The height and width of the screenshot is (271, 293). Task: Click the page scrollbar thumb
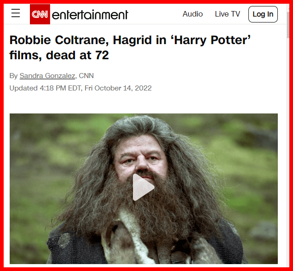point(288,25)
